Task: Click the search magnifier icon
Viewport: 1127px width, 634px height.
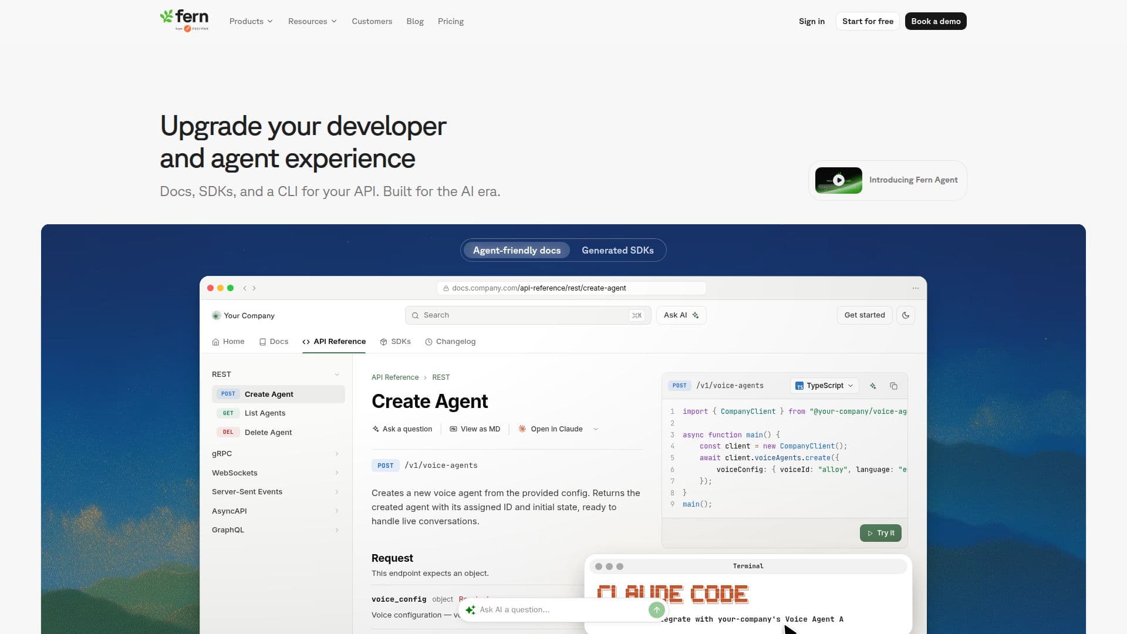Action: tap(415, 316)
